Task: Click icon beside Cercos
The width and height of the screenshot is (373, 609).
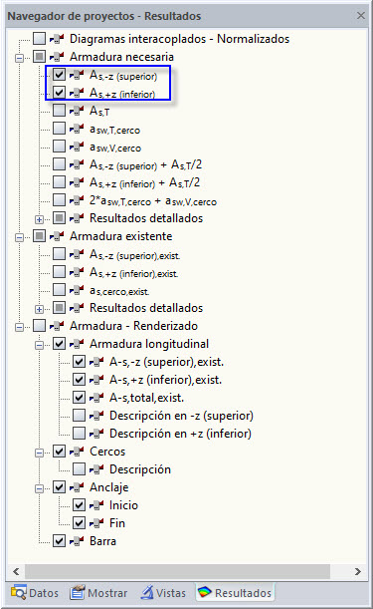Action: click(x=77, y=452)
